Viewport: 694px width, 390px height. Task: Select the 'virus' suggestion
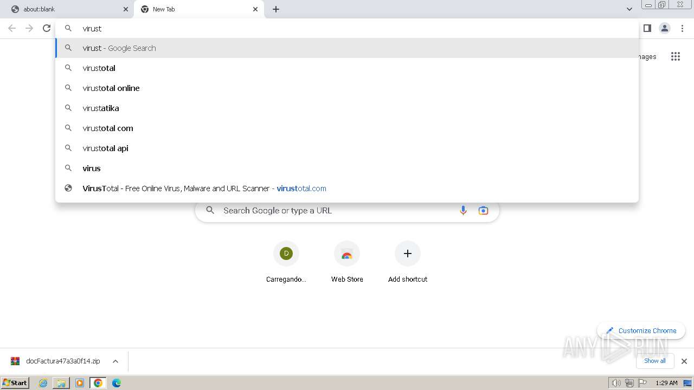tap(347, 168)
